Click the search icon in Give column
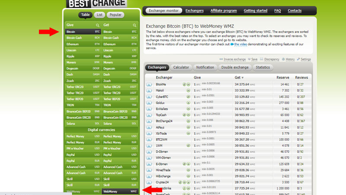This screenshot has height=195, width=346. [x=98, y=25]
